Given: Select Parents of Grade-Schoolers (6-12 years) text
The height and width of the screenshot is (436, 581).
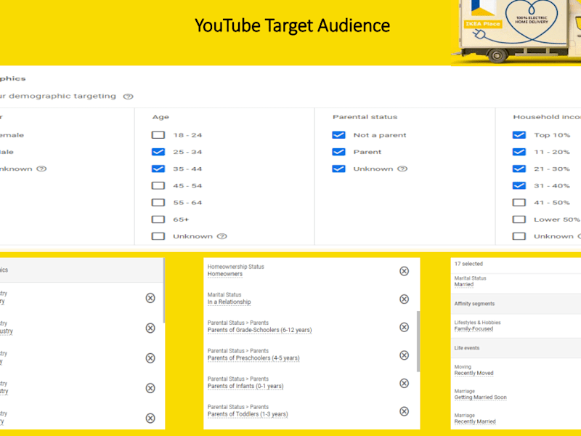Looking at the screenshot, I should [259, 330].
